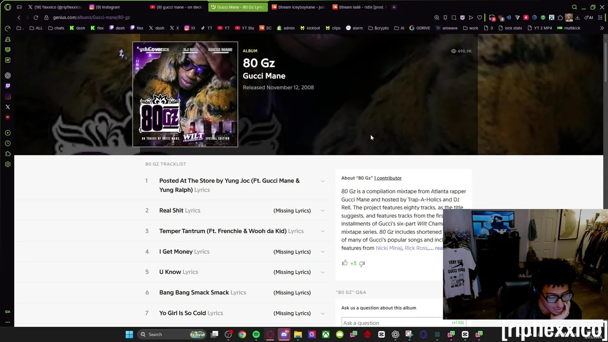Open the sidebar extensions cube icon
The image size is (608, 342).
tap(8, 154)
